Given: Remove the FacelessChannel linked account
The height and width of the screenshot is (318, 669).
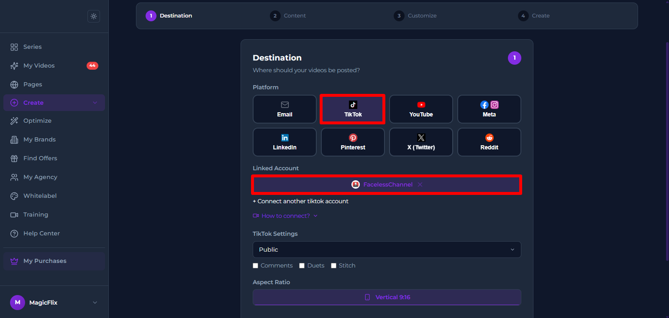Looking at the screenshot, I should click(x=420, y=184).
